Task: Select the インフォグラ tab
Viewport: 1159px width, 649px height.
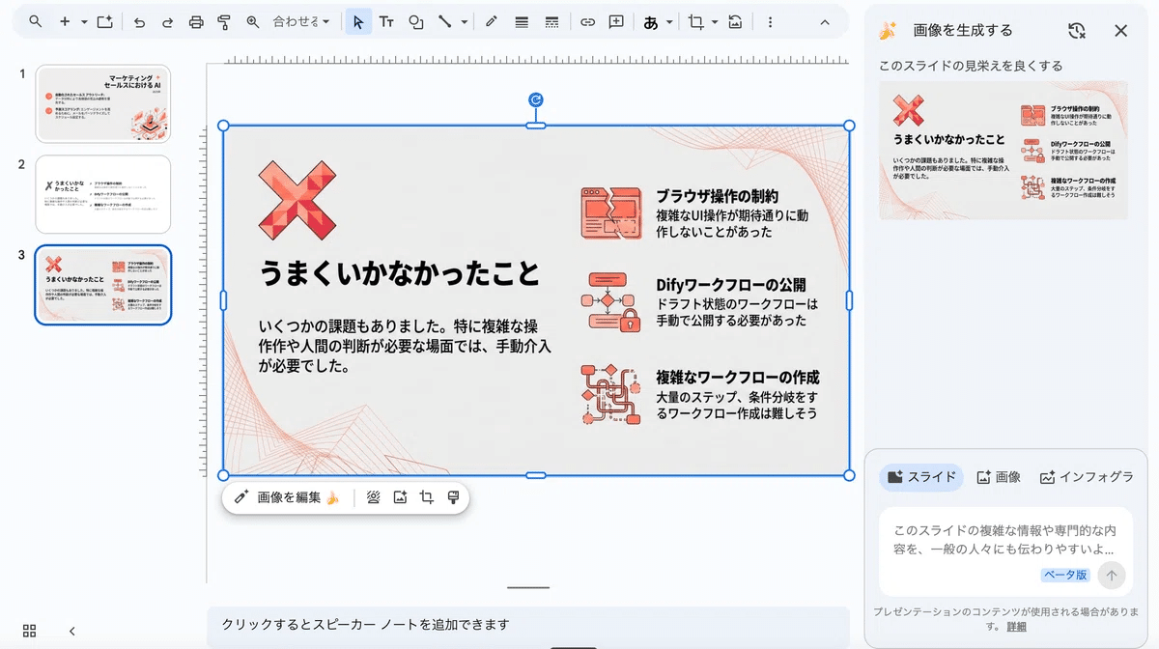Action: point(1087,477)
